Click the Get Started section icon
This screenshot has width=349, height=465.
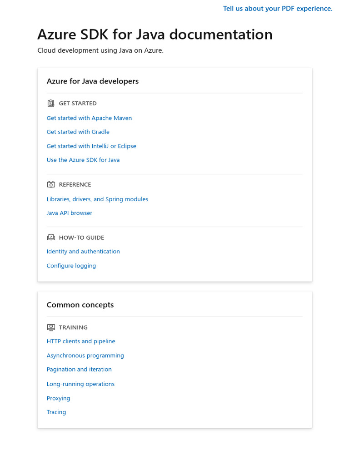pos(51,104)
